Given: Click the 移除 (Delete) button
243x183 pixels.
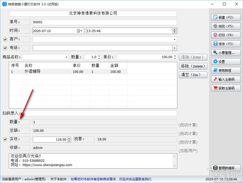Looking at the screenshot, I should [x=193, y=66].
